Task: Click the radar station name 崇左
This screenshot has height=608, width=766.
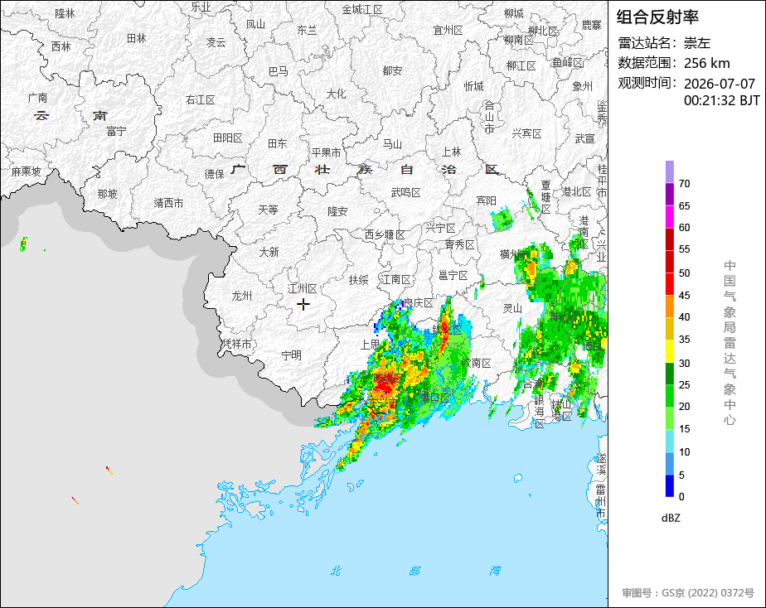Action: [x=697, y=43]
